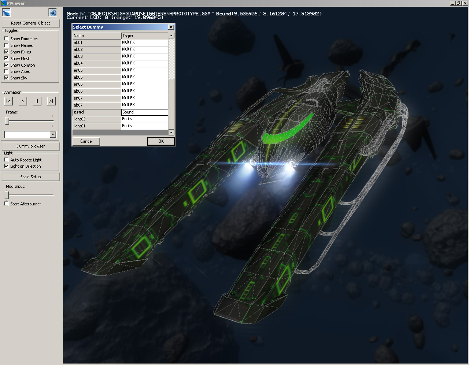Click the blue gear settings icon

[x=53, y=13]
